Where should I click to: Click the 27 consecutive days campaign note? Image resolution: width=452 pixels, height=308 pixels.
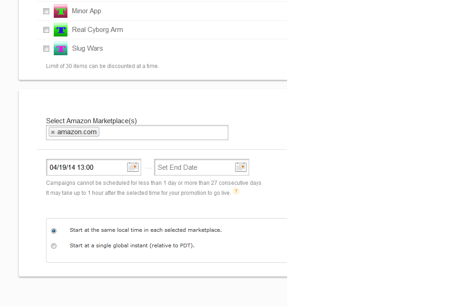(154, 183)
